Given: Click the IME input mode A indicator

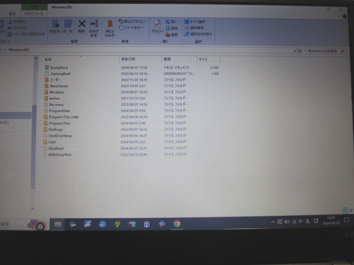Looking at the screenshot, I should coord(308,221).
